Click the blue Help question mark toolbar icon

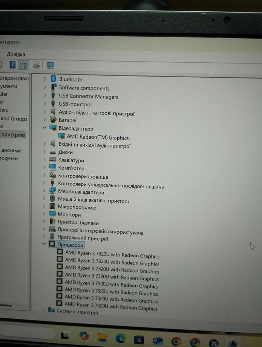coord(13,65)
